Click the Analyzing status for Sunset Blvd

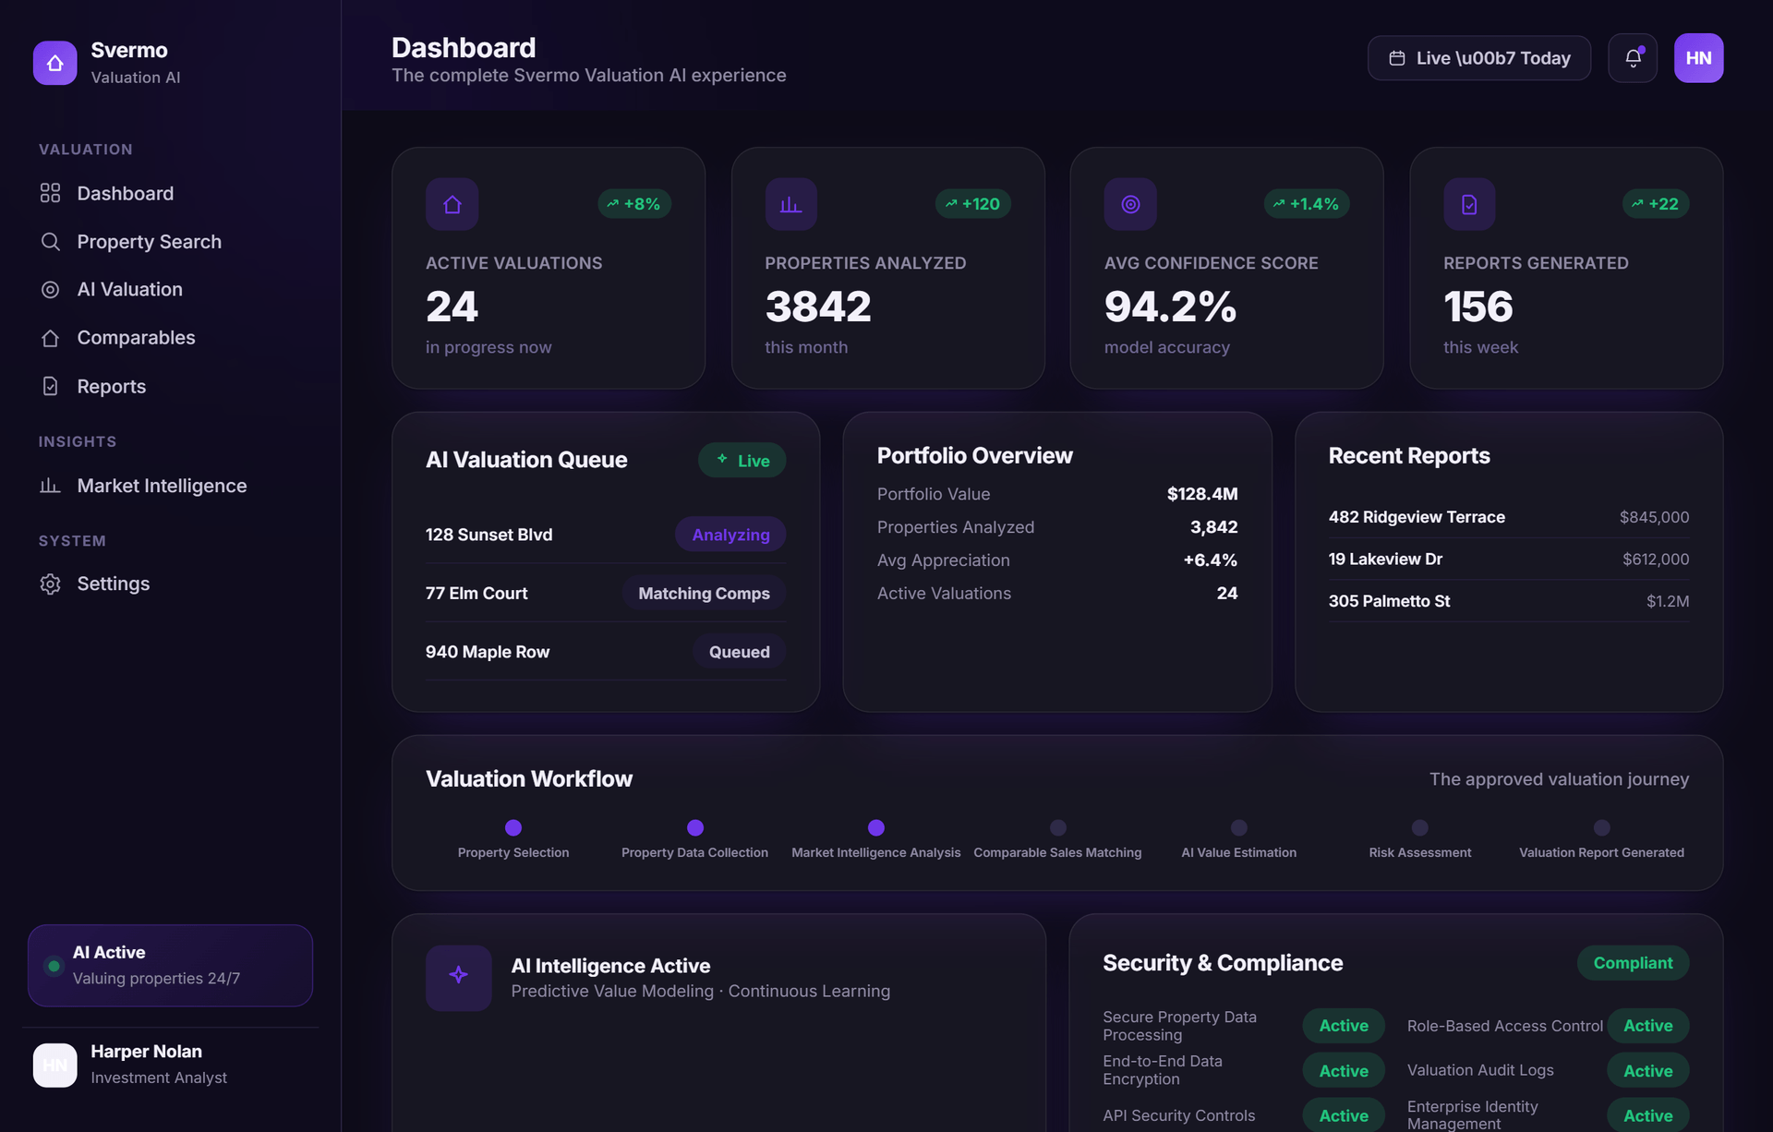pyautogui.click(x=730, y=535)
